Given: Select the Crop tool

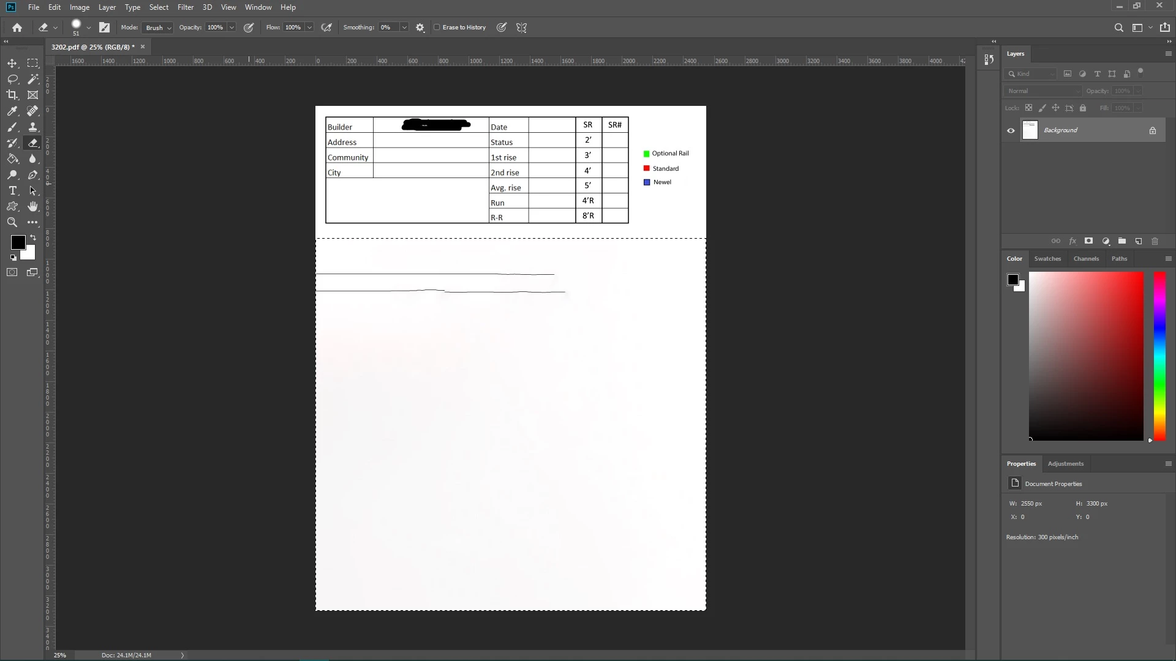Looking at the screenshot, I should pyautogui.click(x=12, y=95).
